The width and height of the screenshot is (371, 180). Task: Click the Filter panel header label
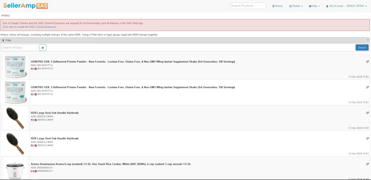(9, 41)
